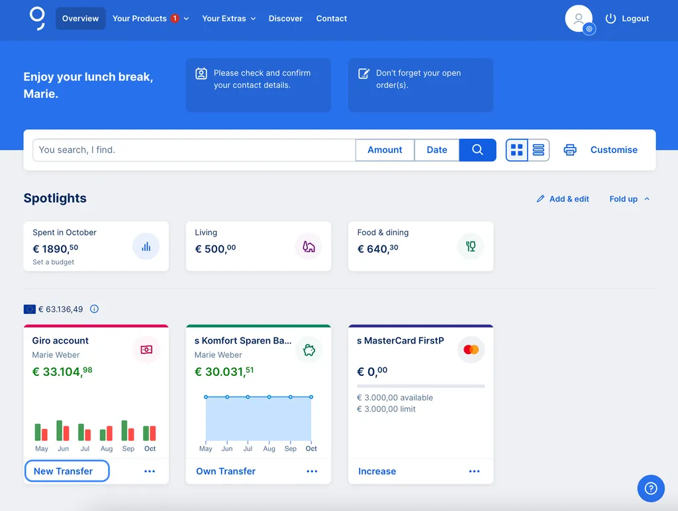Click Increase on the MasterCard card
The image size is (678, 511).
point(377,471)
